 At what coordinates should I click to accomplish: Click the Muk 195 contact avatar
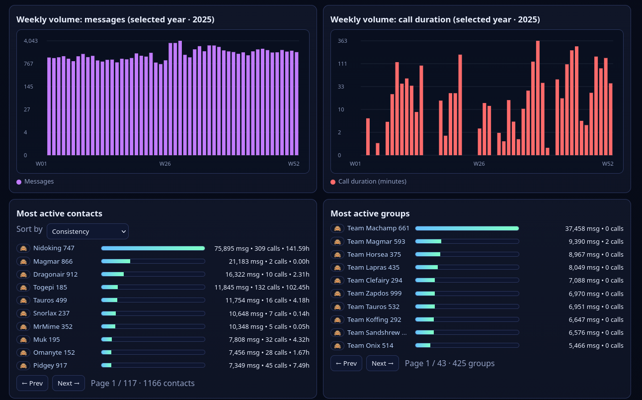[23, 339]
